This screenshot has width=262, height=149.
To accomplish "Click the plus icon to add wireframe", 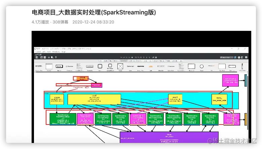I will coord(49,57).
